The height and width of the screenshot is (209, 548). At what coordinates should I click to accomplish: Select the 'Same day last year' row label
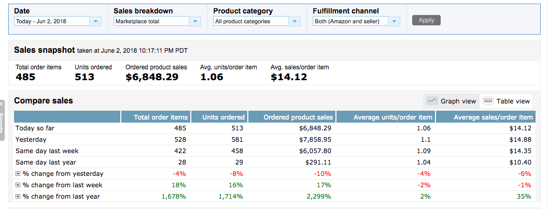pos(46,162)
